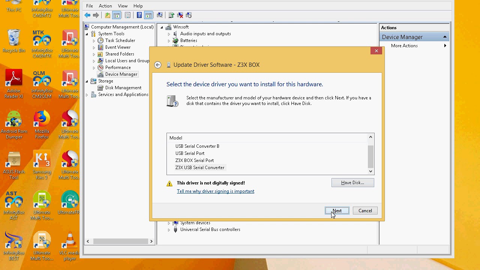Click the Have Disk... button
Screen dimensions: 480x270
353,183
